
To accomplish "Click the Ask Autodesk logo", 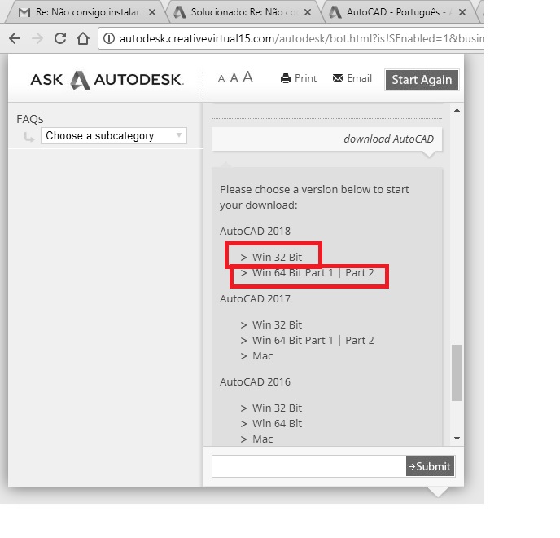I will point(107,79).
